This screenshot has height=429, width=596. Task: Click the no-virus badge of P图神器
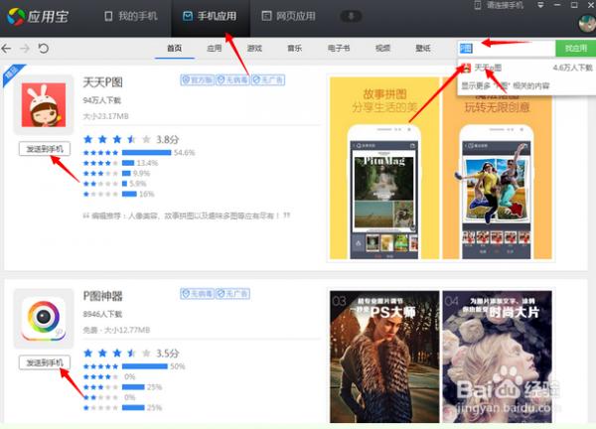click(197, 294)
